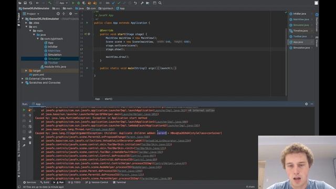336x189 pixels.
Task: Expand the .idea folder
Action: [x=26, y=23]
